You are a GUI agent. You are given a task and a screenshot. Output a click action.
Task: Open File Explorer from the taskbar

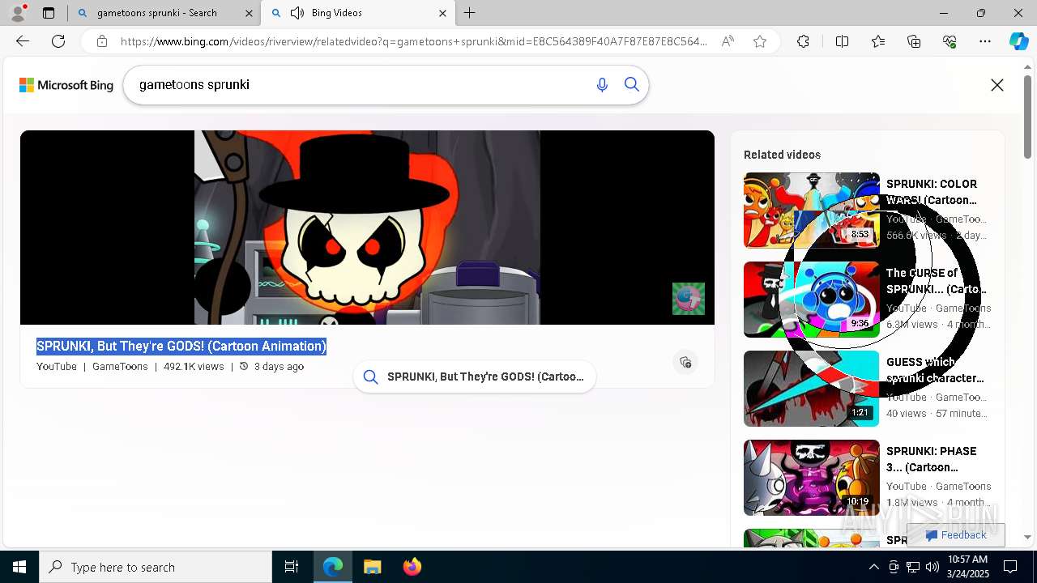pos(372,567)
